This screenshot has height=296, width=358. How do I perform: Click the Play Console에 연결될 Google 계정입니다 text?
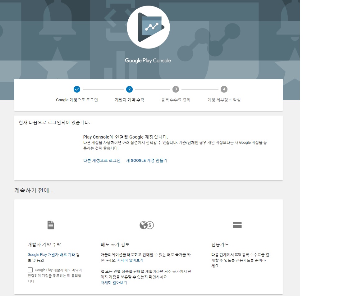click(x=126, y=137)
